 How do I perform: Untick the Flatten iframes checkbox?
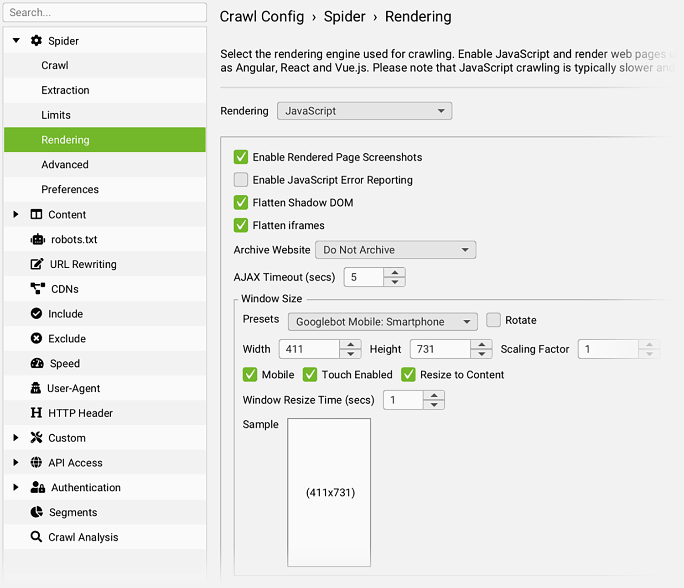point(241,225)
